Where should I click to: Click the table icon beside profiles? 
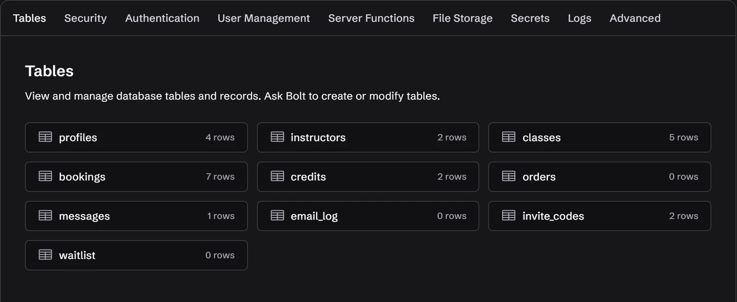(45, 137)
